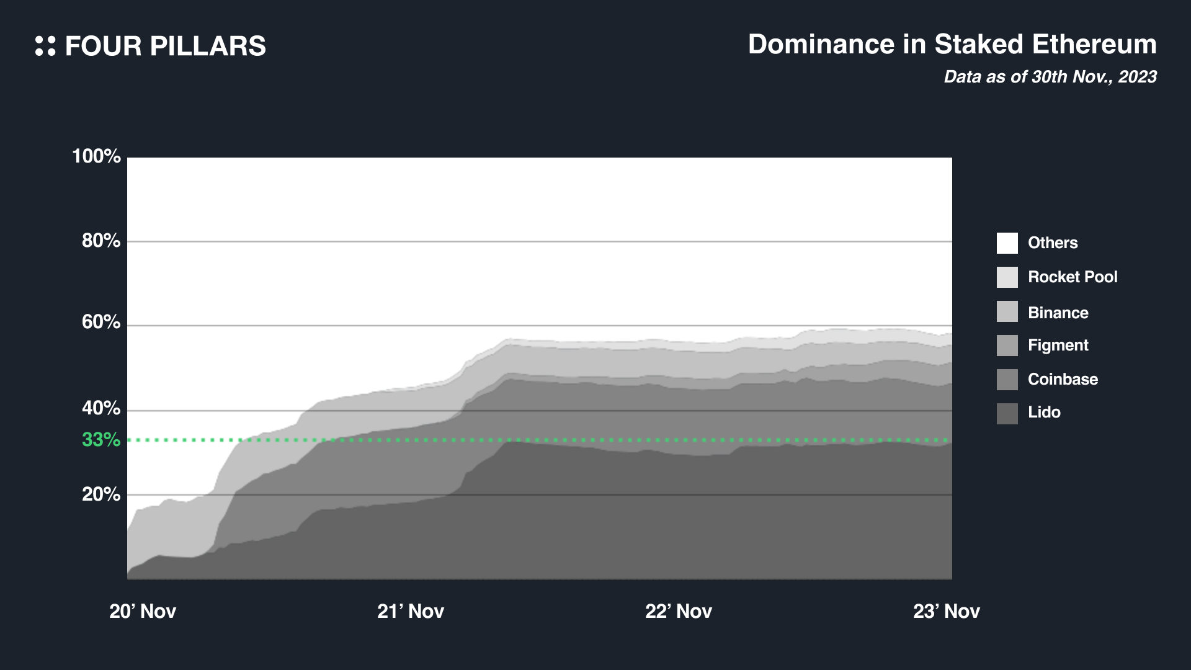Click the Four Pillars dots logo icon
The image size is (1191, 670).
pyautogui.click(x=45, y=46)
